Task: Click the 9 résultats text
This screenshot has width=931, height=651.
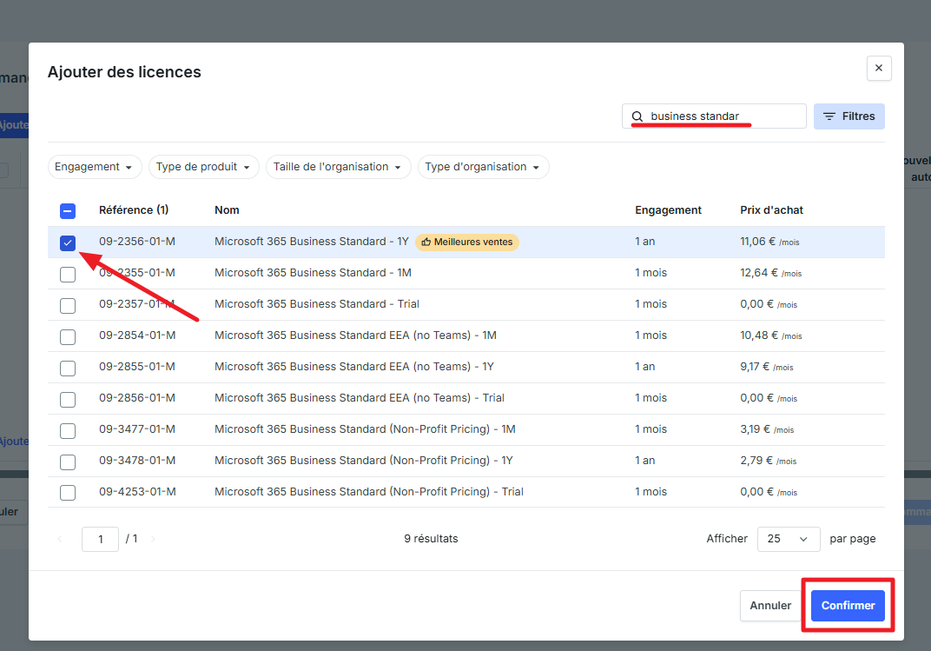Action: [x=431, y=539]
